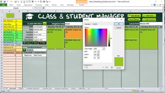Switch to Normal view in the status bar

pyautogui.click(x=133, y=91)
